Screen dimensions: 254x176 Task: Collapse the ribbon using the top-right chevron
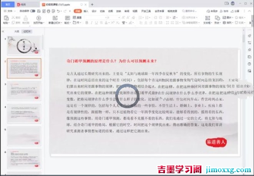pyautogui.click(x=250, y=11)
